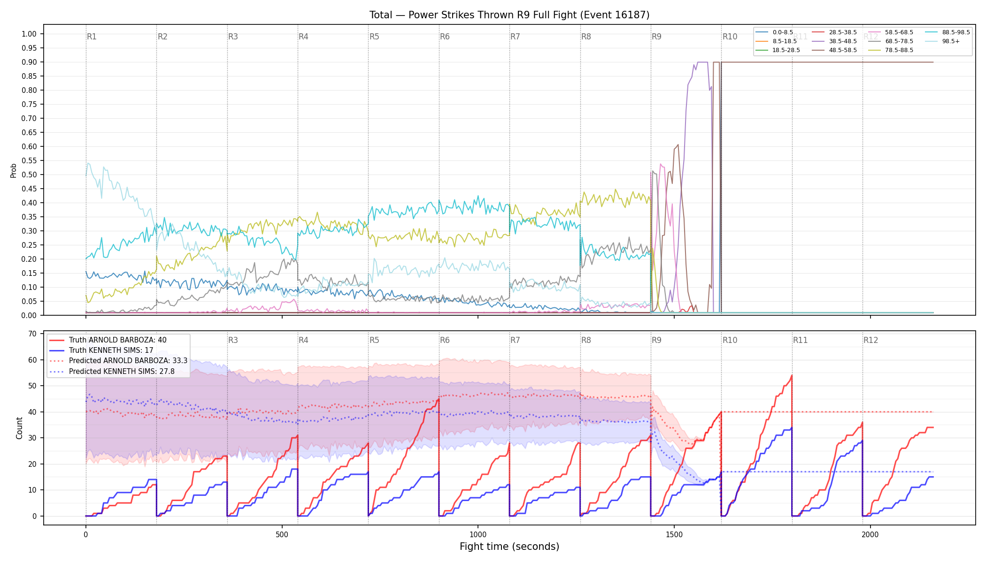Click the R4 round label in bottom chart
The height and width of the screenshot is (563, 986).
(x=303, y=340)
